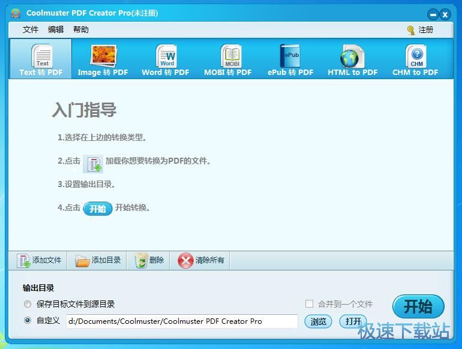The width and height of the screenshot is (462, 349).
Task: Click the 清除所有 clear all toolbar button
Action: pyautogui.click(x=200, y=260)
